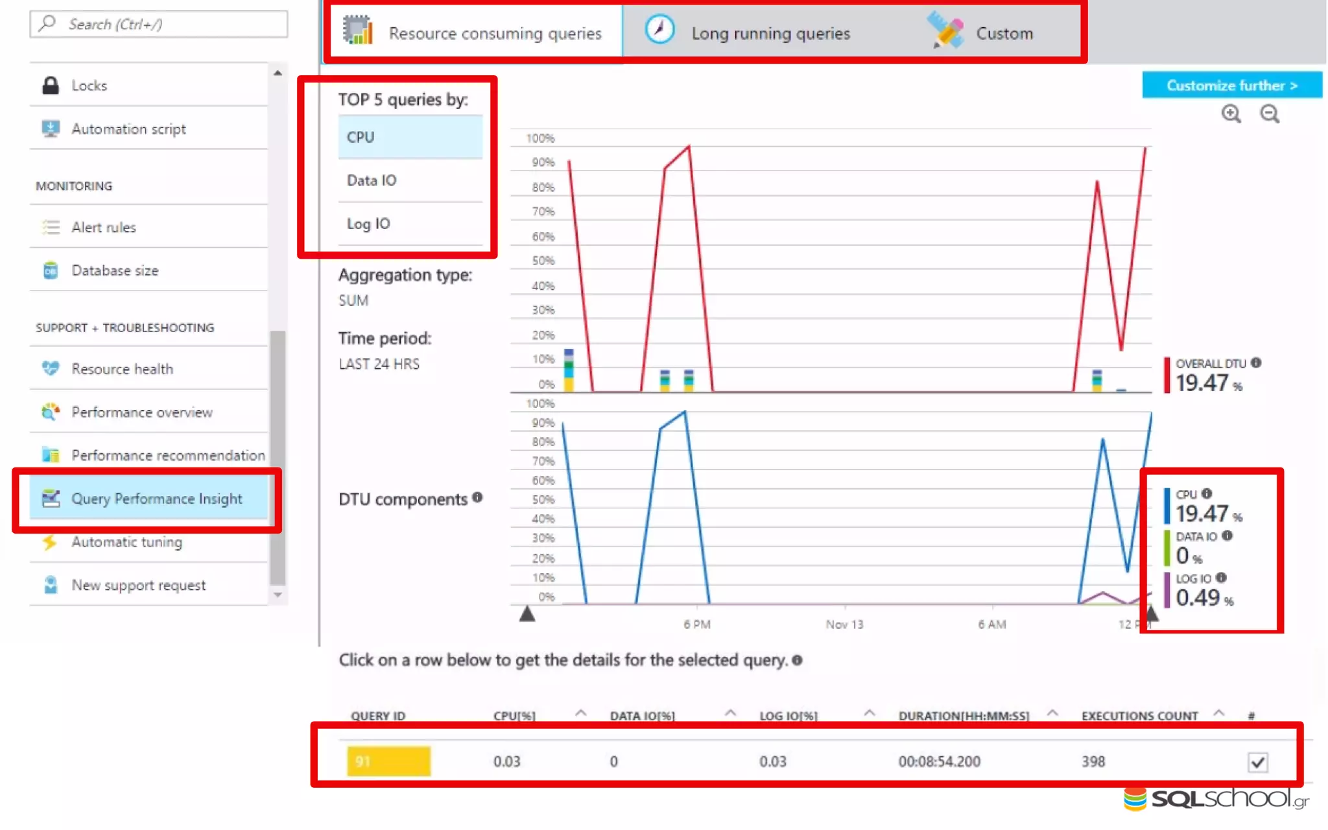
Task: Click the DTU components info icon
Action: (x=478, y=497)
